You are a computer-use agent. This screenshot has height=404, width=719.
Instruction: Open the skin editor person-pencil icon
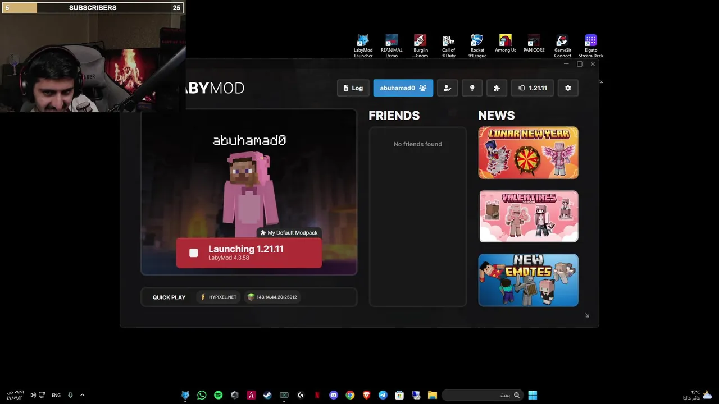coord(447,88)
